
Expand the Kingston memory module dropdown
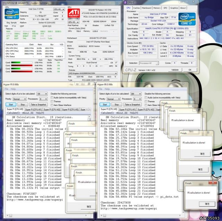[x=93, y=73]
